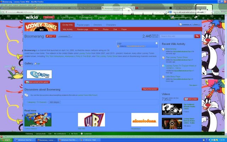Click the Add category button
The height and width of the screenshot is (142, 227).
55,102
